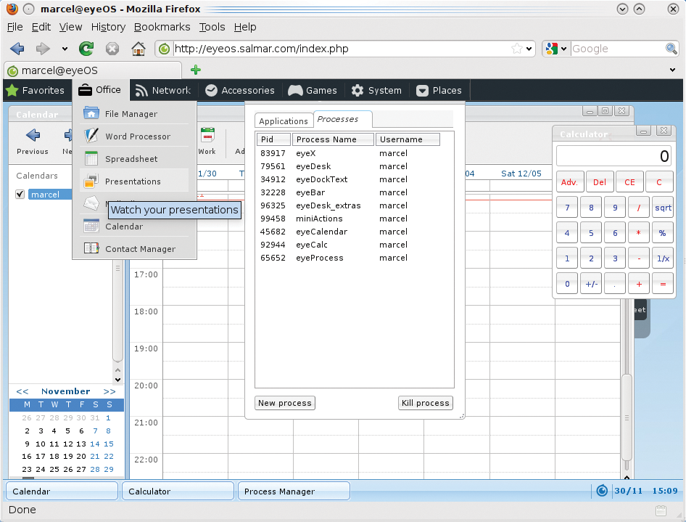686x522 pixels.
Task: Open the Firefox Bookmarks menu
Action: coord(162,27)
